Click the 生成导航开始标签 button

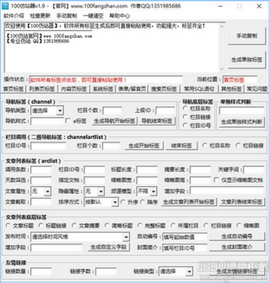[115, 121]
